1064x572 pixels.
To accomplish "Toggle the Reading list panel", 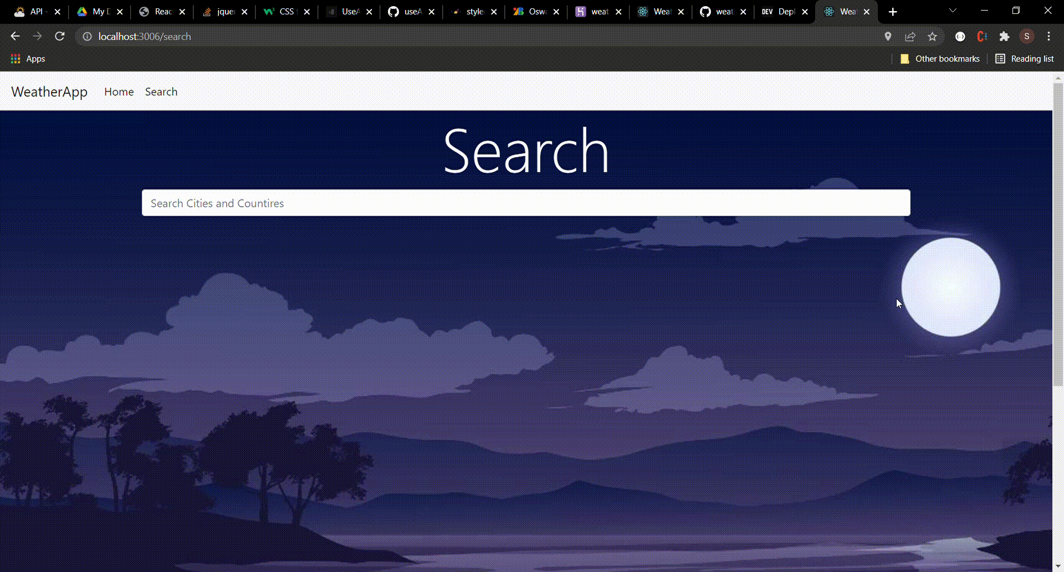I will pos(1025,58).
